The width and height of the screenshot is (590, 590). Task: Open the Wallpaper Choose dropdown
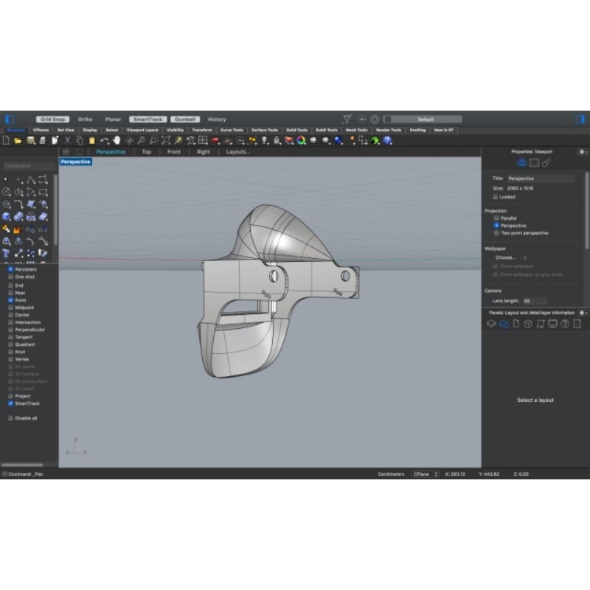[x=510, y=257]
